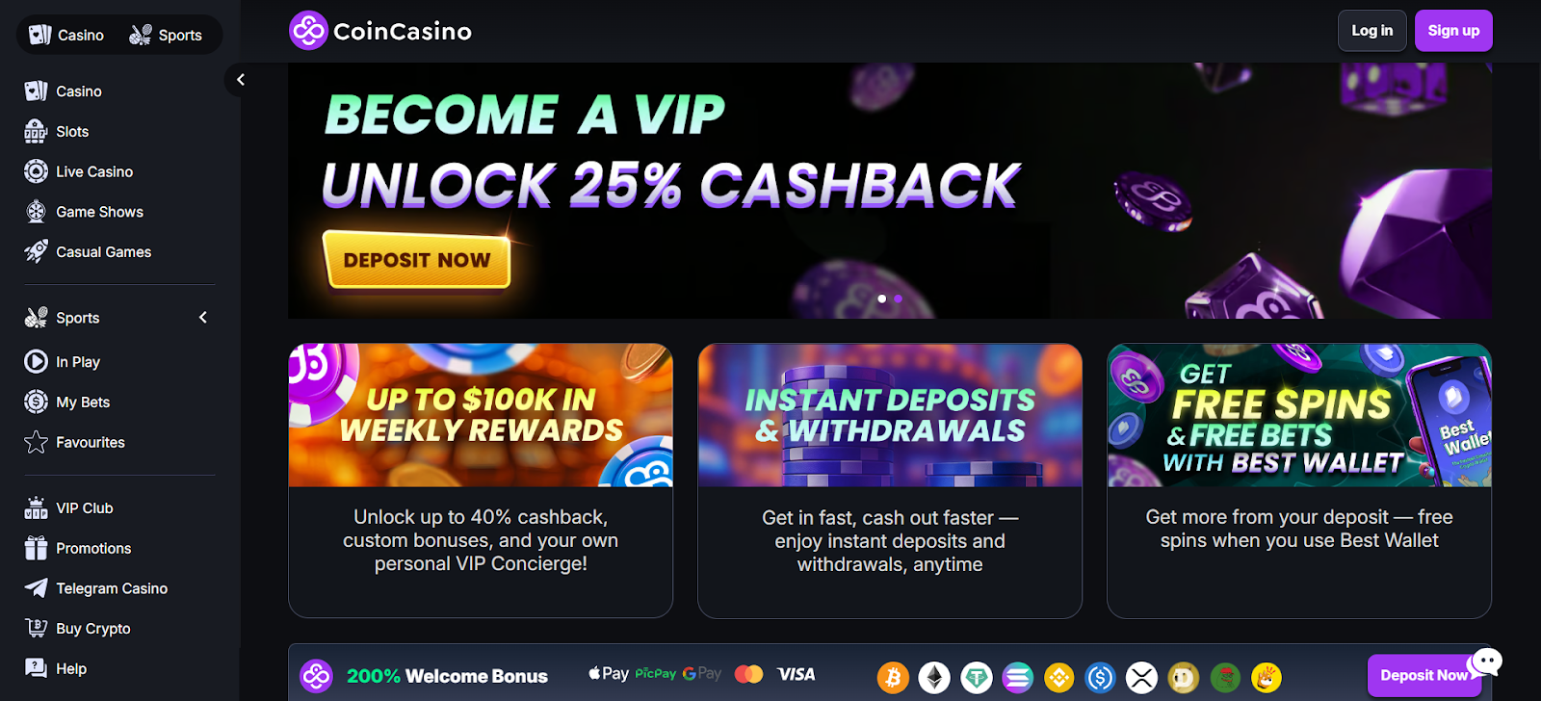Click the Bitcoin icon in payment bar
Image resolution: width=1541 pixels, height=701 pixels.
click(893, 678)
